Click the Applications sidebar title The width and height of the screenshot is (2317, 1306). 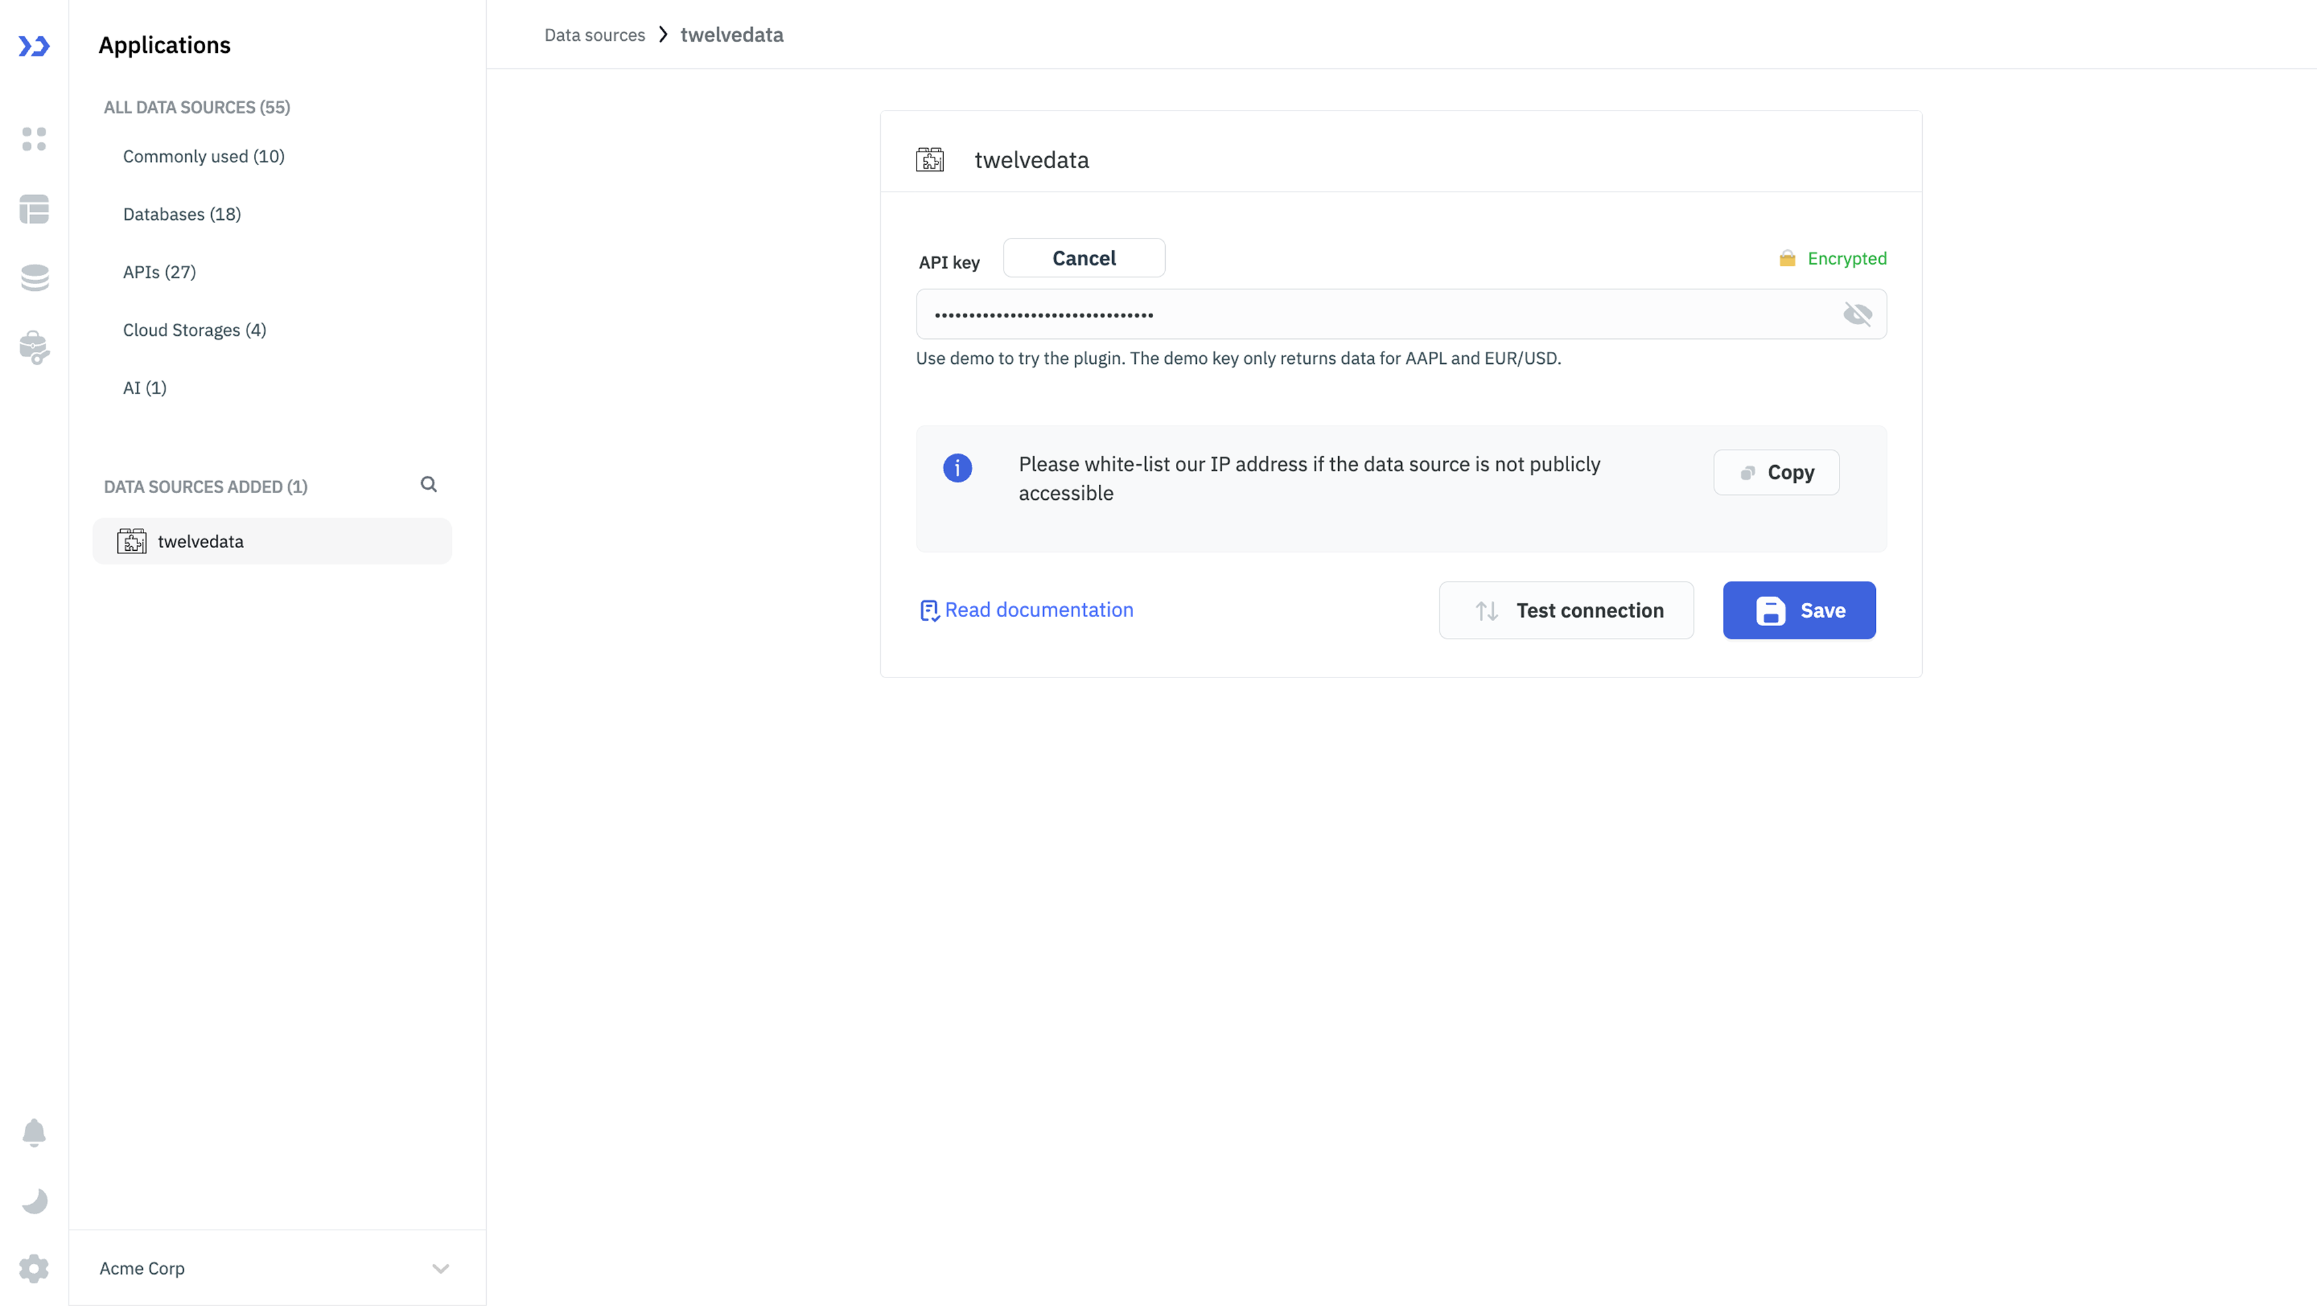pyautogui.click(x=165, y=45)
